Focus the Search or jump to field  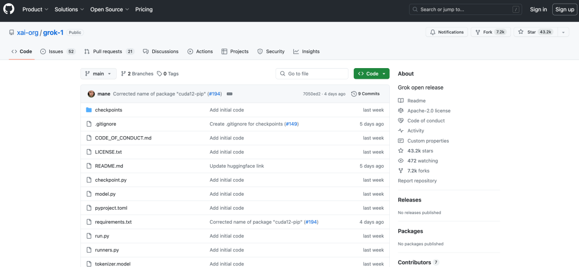click(465, 9)
